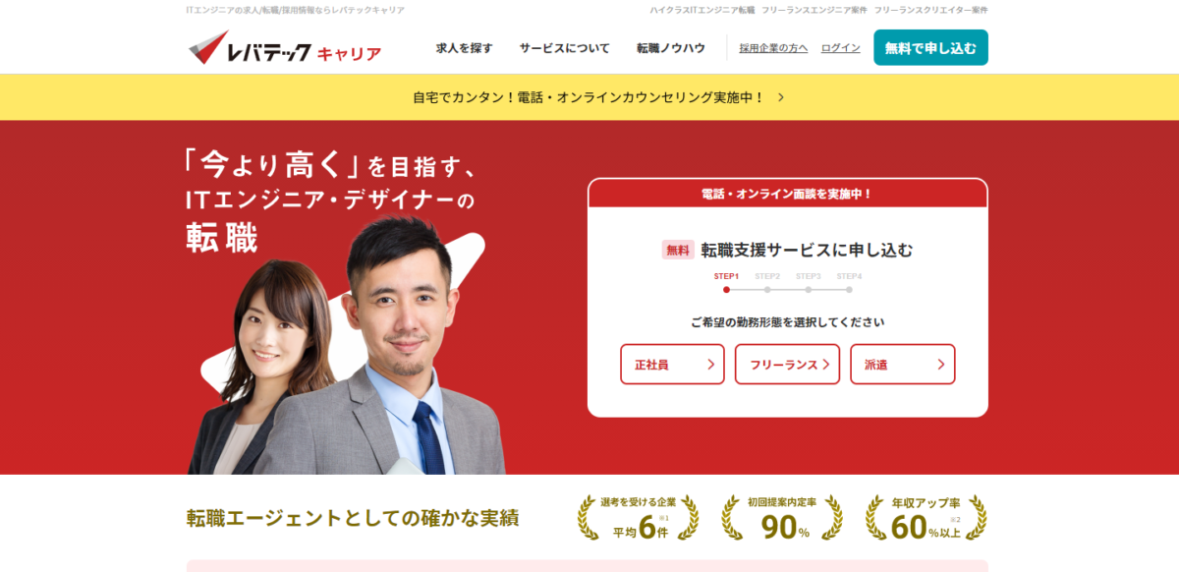Open the 転職ノウハウ menu

[670, 47]
